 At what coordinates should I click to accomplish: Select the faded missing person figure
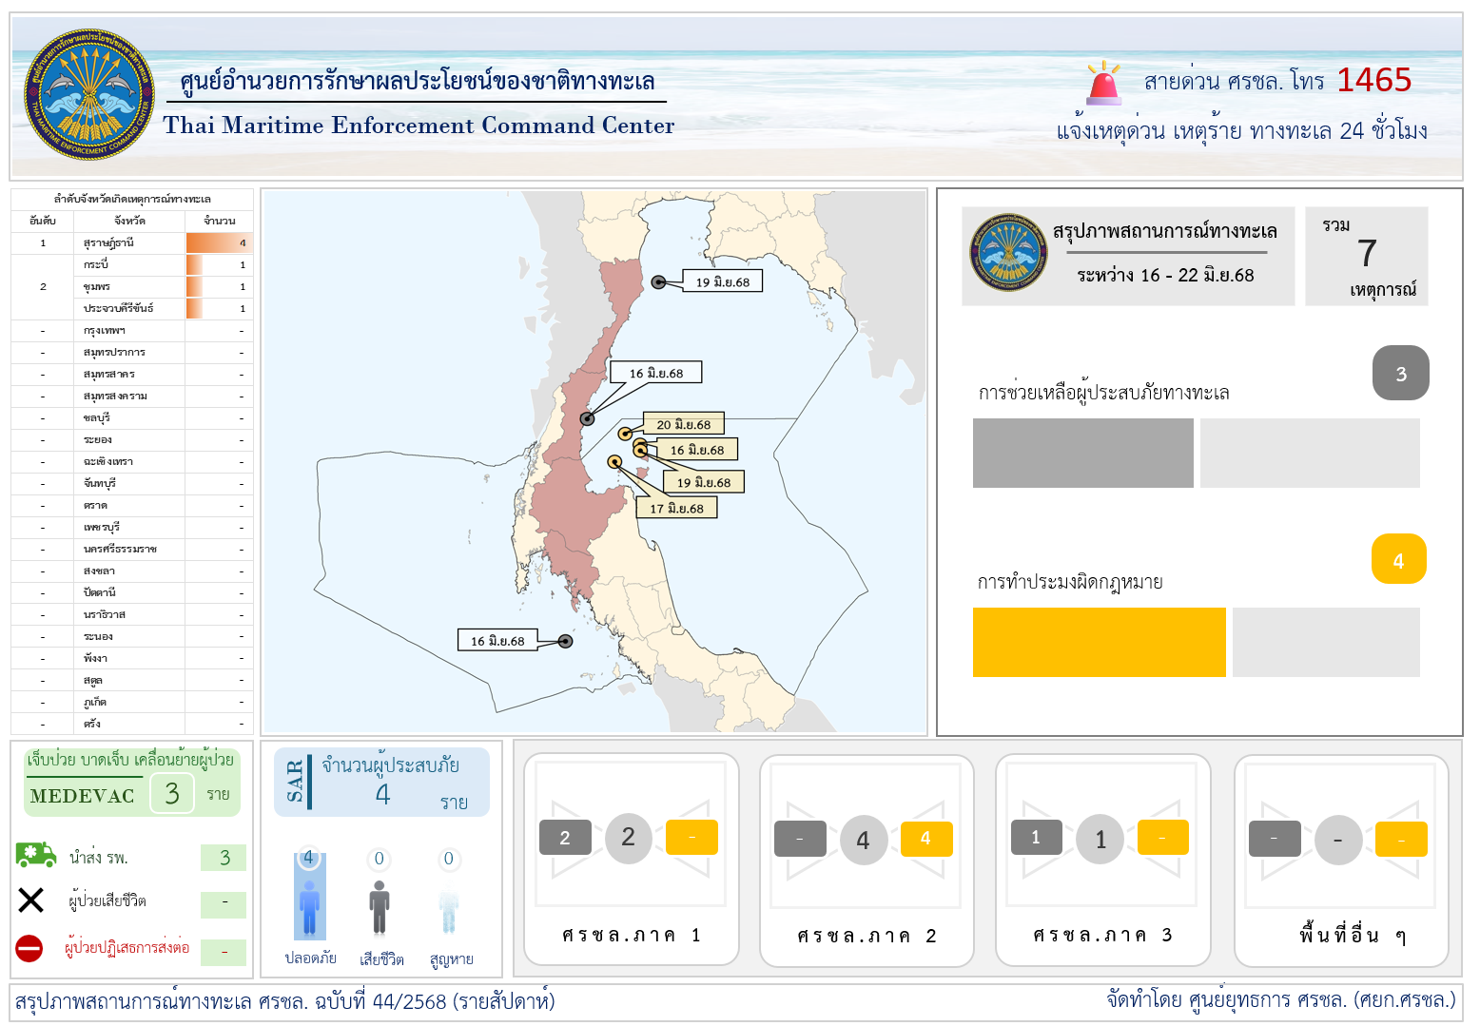click(x=449, y=906)
